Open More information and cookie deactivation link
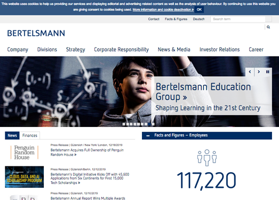 163,10
